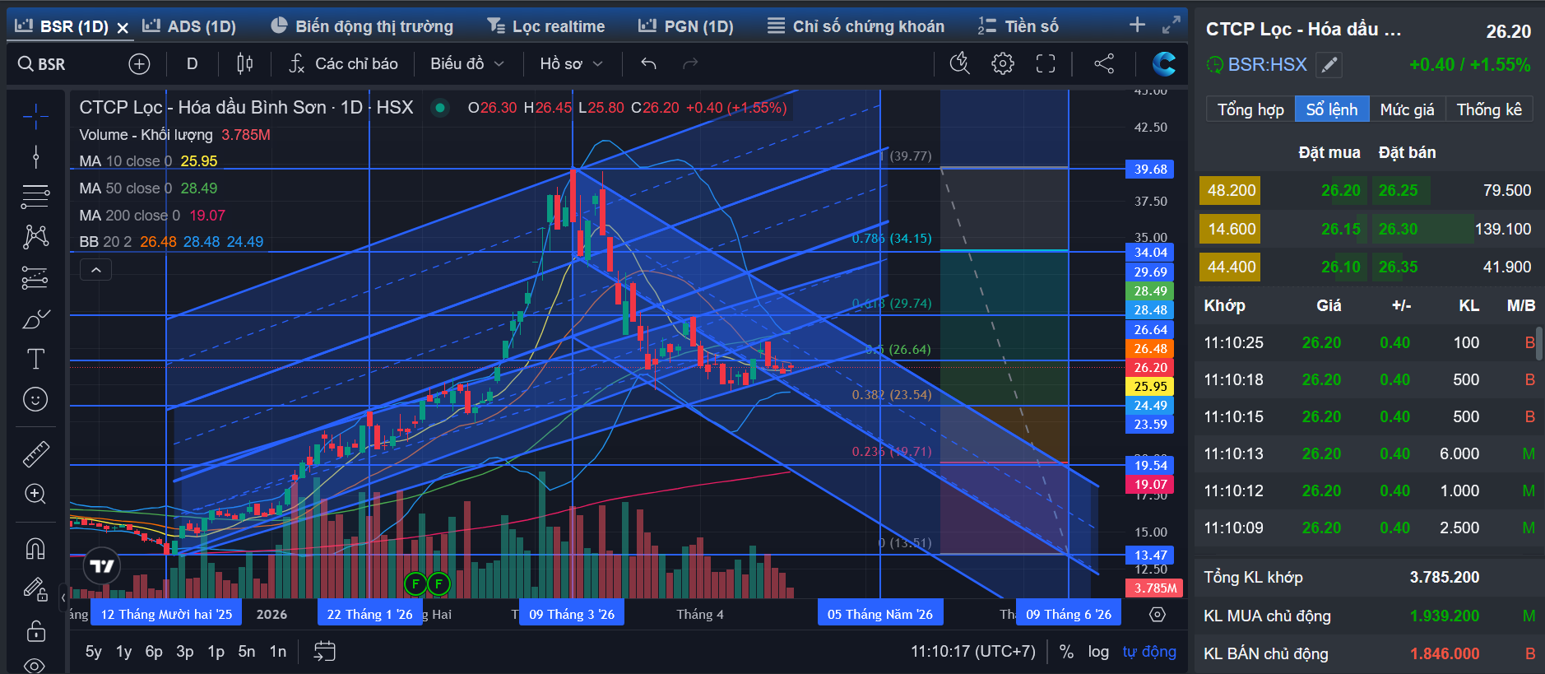Select the 3p time range
The width and height of the screenshot is (1545, 674).
click(185, 652)
